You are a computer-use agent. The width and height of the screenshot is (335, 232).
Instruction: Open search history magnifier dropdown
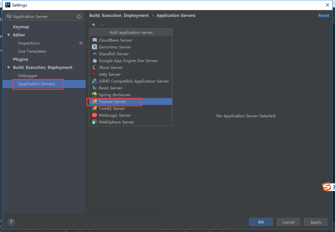coord(10,16)
